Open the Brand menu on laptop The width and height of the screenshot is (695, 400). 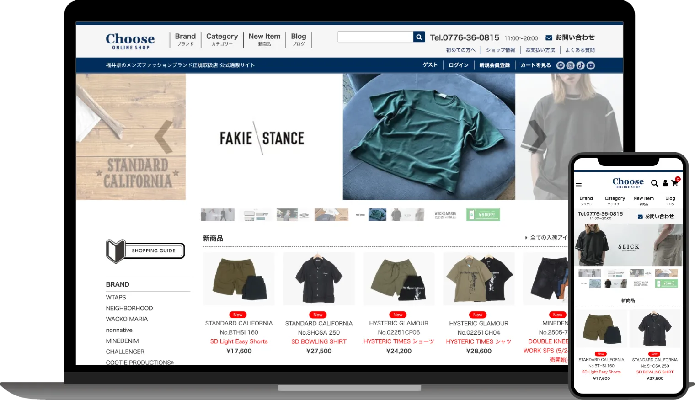tap(185, 39)
